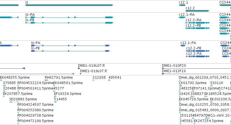Click the c12.1 gene arrow
Screen dimensions: 231x125
(x=182, y=5)
